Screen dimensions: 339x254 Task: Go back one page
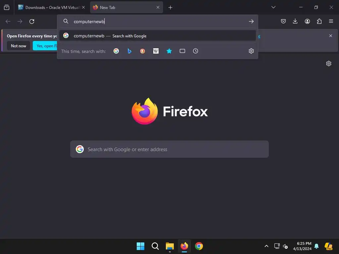pos(8,21)
